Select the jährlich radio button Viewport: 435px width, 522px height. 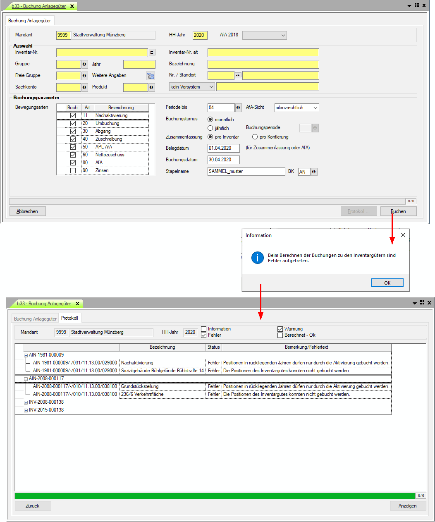coord(210,128)
